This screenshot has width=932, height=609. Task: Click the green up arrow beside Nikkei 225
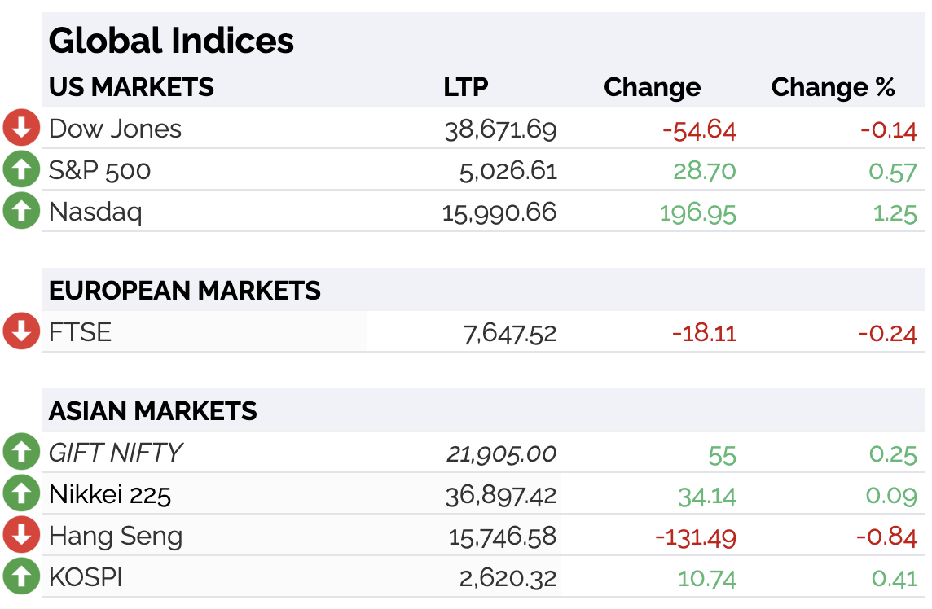pos(21,493)
